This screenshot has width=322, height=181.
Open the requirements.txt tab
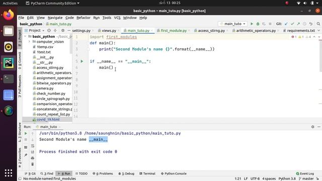click(301, 31)
